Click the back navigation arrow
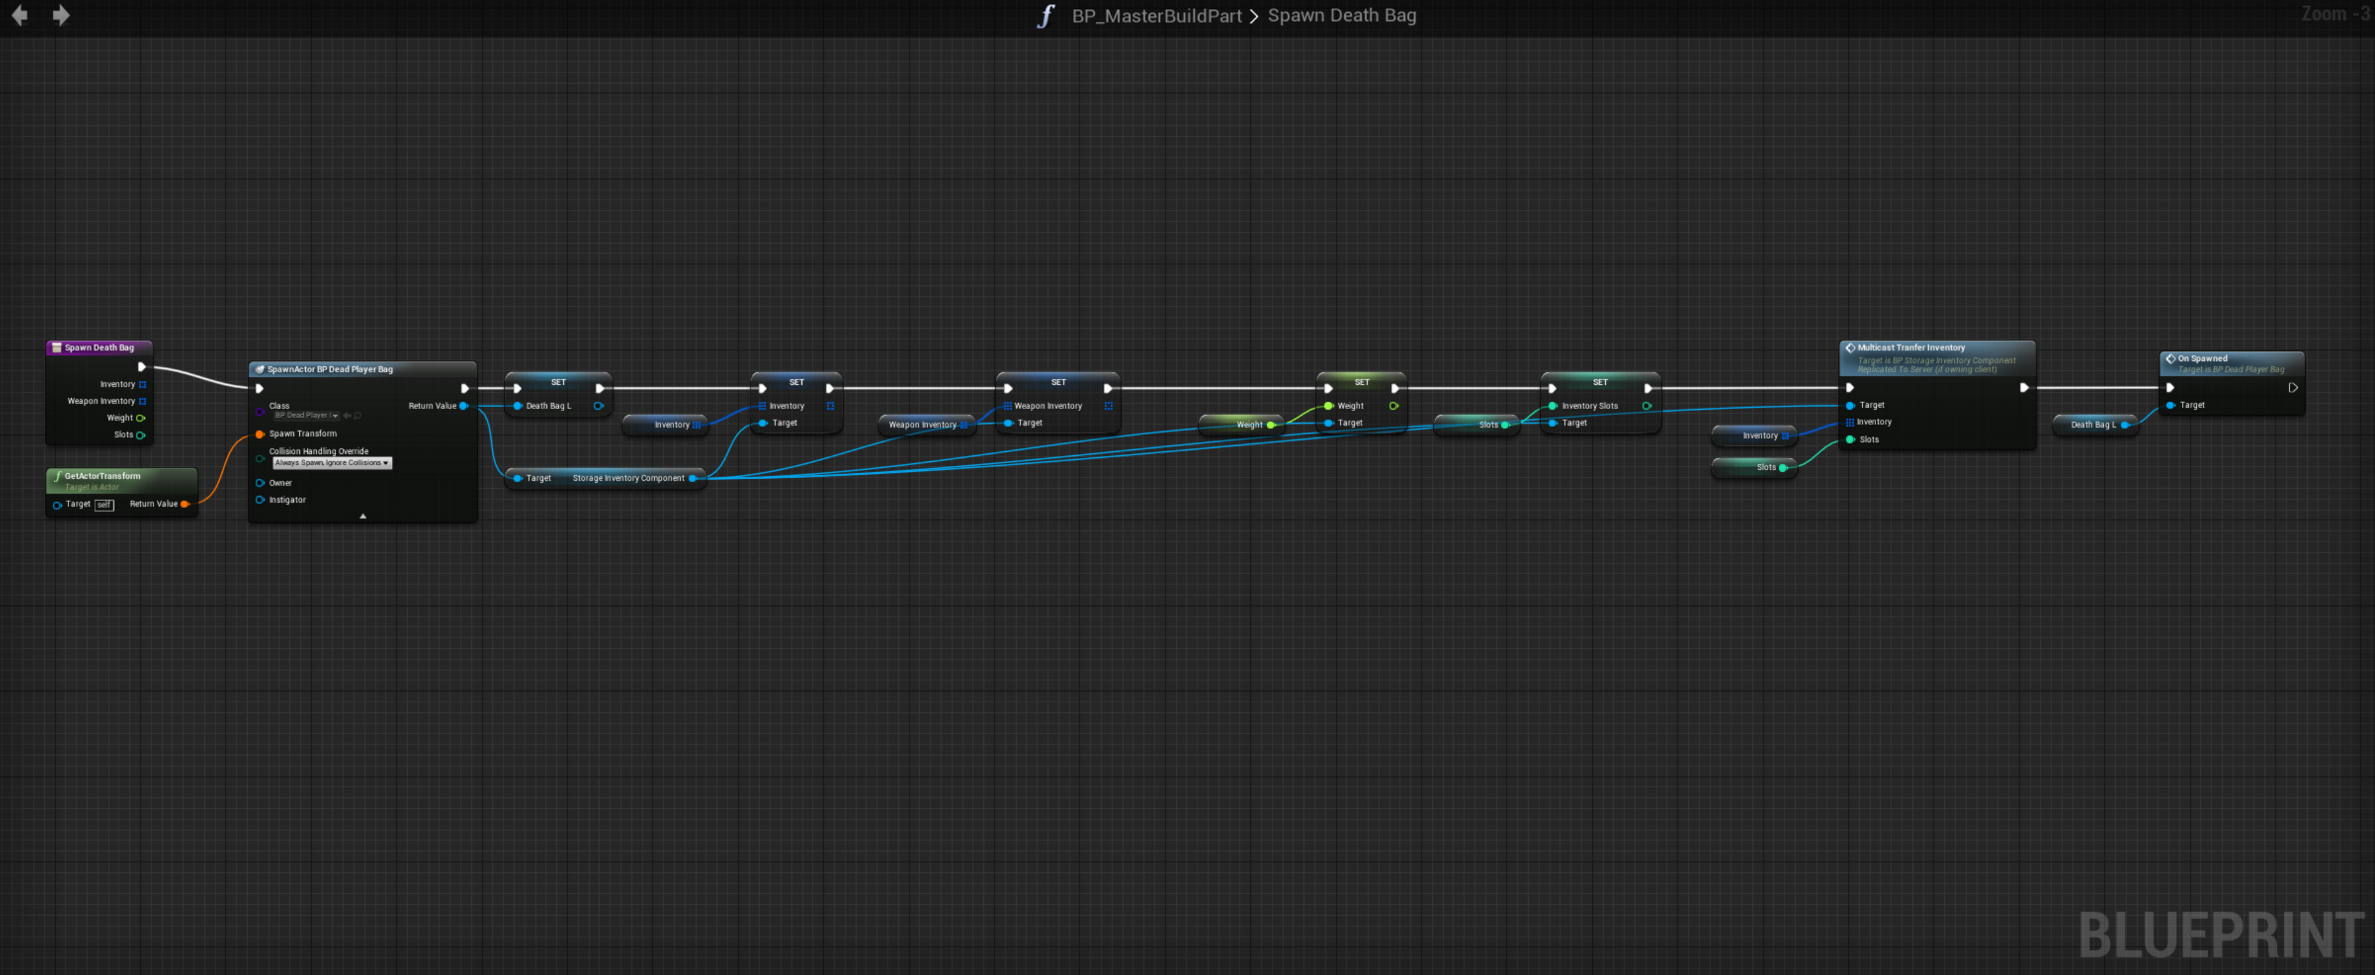The width and height of the screenshot is (2375, 975). (x=19, y=14)
